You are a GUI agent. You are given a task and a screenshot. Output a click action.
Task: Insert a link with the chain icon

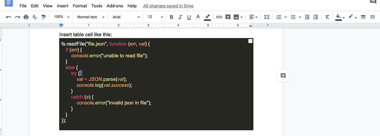pyautogui.click(x=219, y=17)
